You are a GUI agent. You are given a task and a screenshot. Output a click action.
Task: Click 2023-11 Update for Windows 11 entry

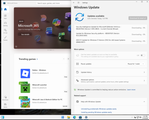pos(111,41)
